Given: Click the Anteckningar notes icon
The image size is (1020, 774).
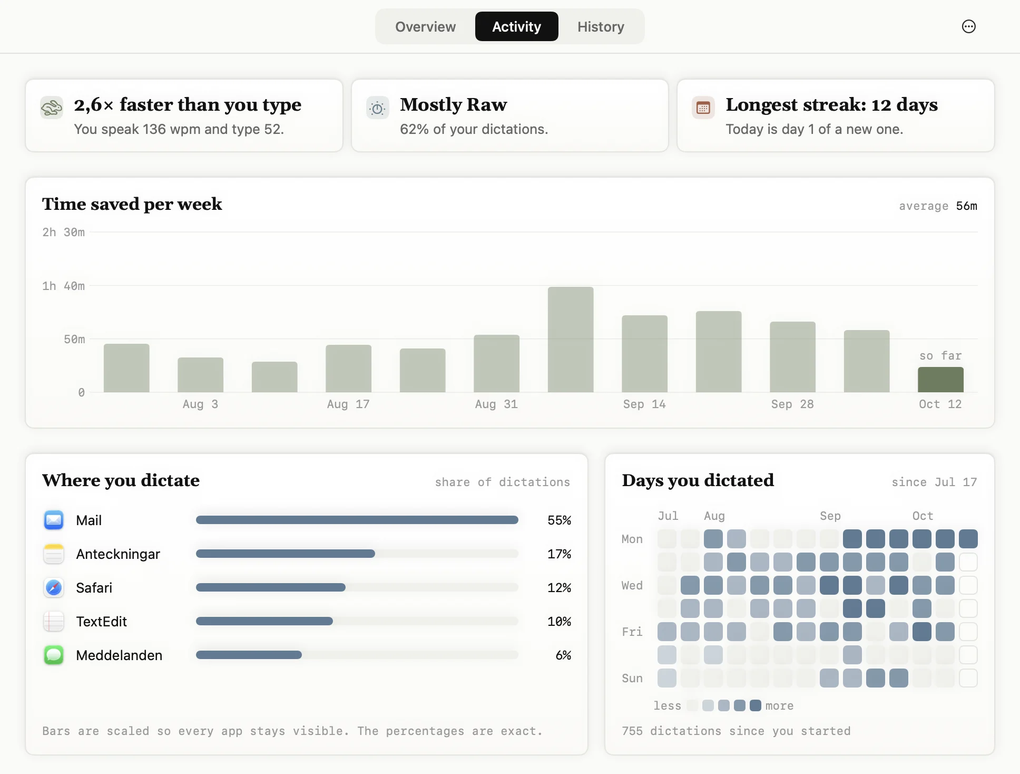Looking at the screenshot, I should click(54, 554).
